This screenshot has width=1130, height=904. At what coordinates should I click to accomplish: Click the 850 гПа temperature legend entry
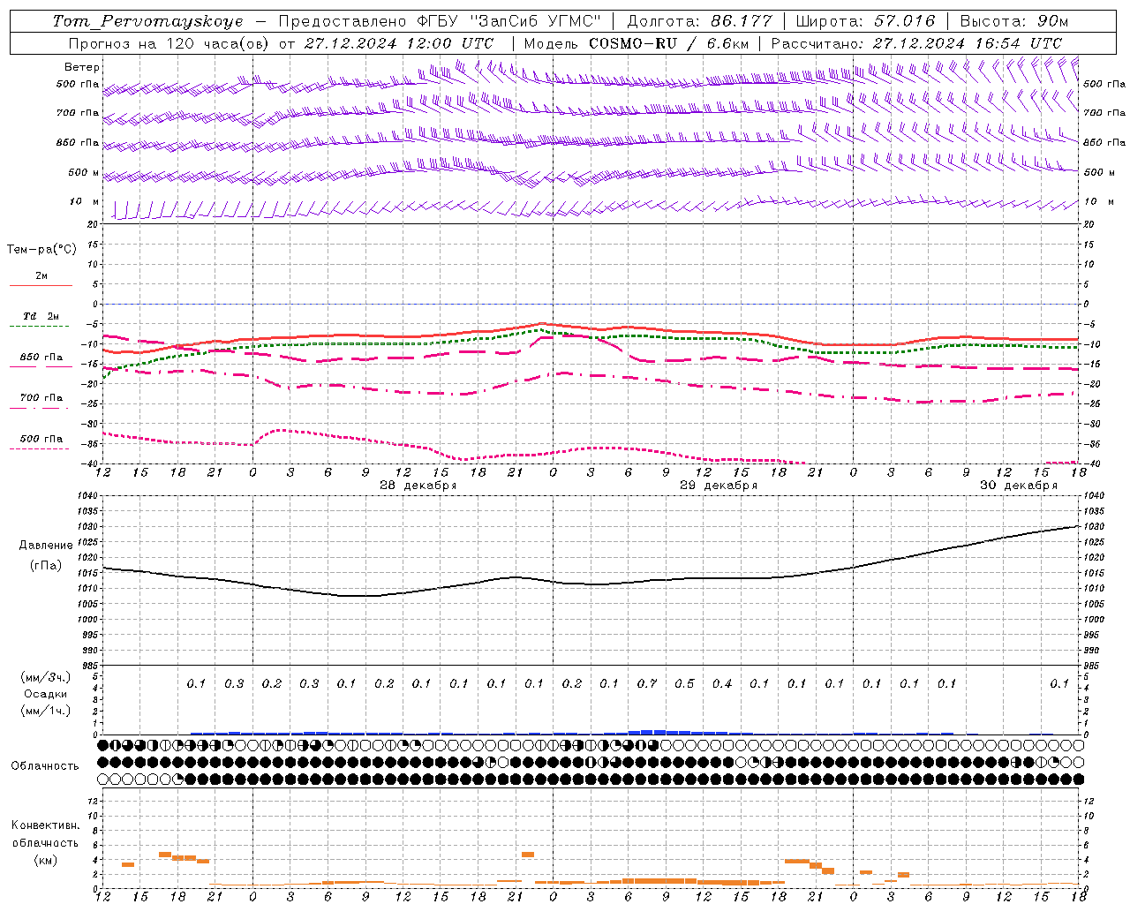[x=41, y=358]
